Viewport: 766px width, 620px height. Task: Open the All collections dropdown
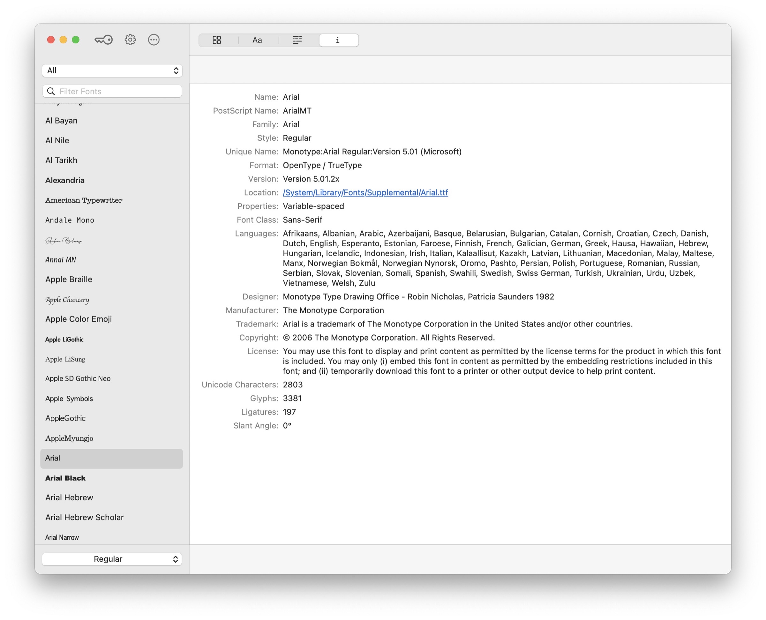click(112, 70)
